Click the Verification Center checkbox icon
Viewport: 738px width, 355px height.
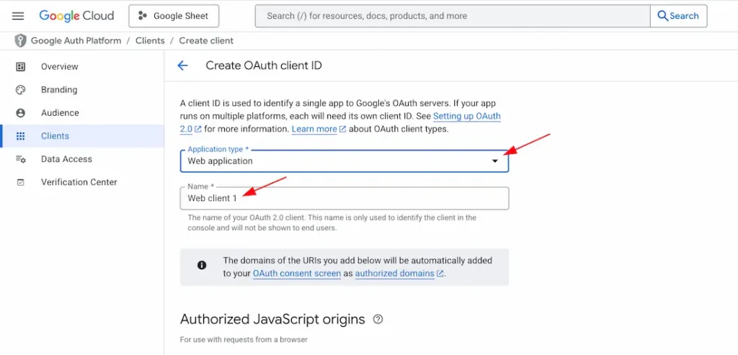pyautogui.click(x=21, y=182)
